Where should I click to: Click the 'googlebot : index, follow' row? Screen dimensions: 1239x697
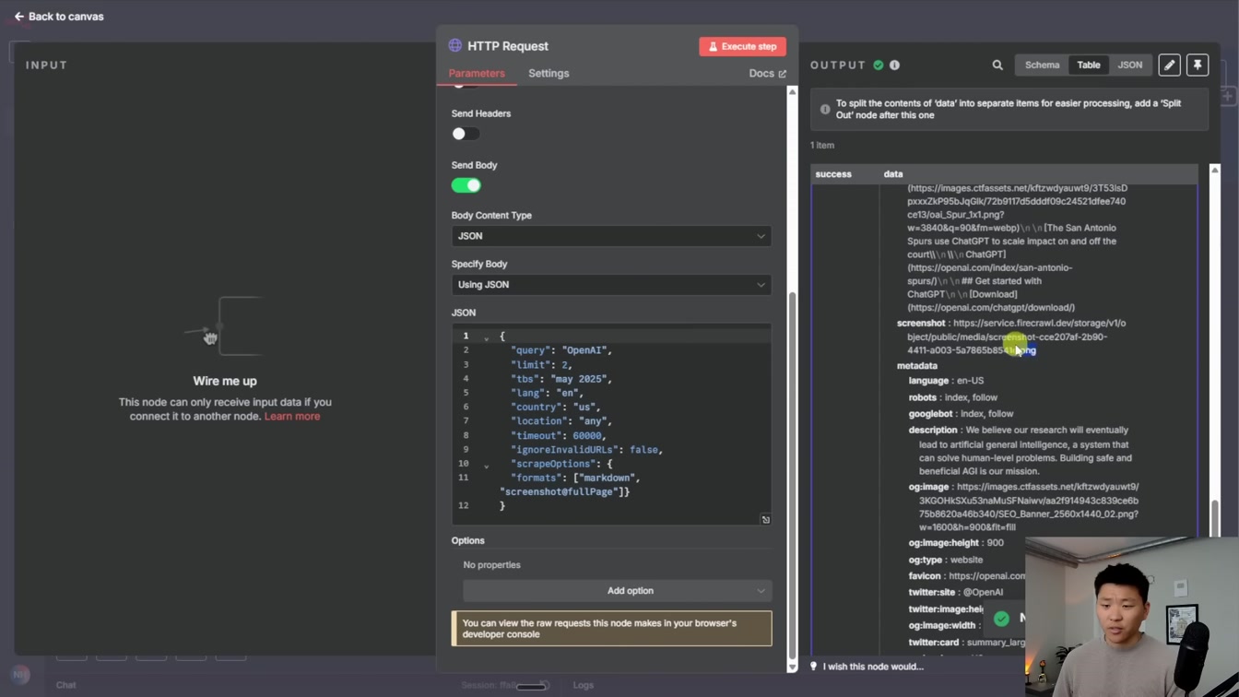(961, 415)
